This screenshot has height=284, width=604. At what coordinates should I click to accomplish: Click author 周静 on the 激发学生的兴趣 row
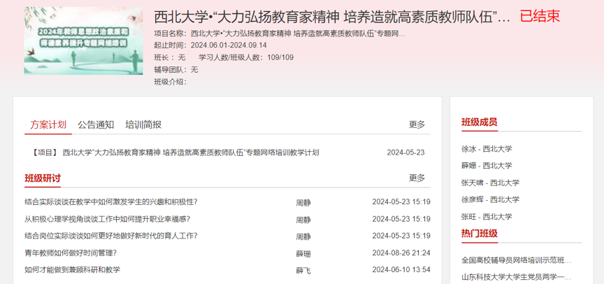tap(303, 203)
